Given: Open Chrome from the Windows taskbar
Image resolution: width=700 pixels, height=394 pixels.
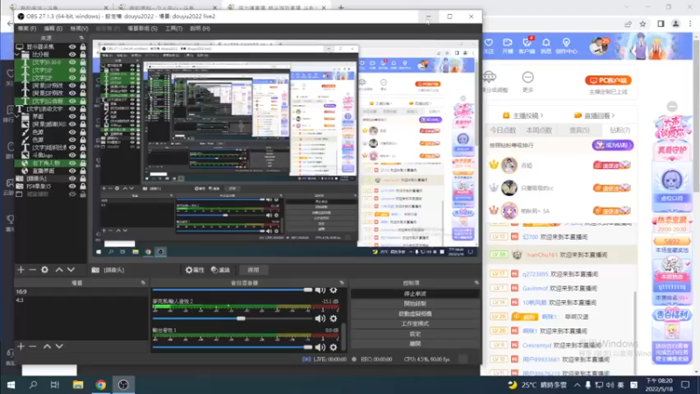Looking at the screenshot, I should click(101, 384).
